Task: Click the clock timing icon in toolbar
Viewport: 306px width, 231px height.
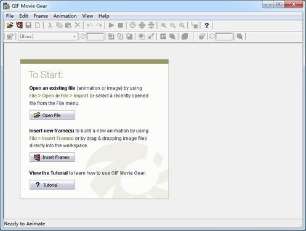Action: [x=132, y=25]
